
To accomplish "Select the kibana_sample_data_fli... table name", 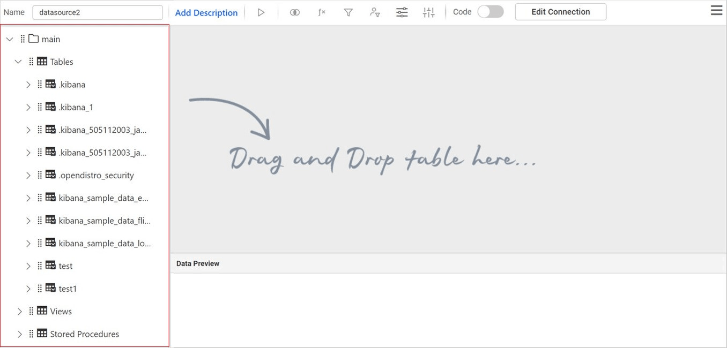I will pyautogui.click(x=105, y=221).
